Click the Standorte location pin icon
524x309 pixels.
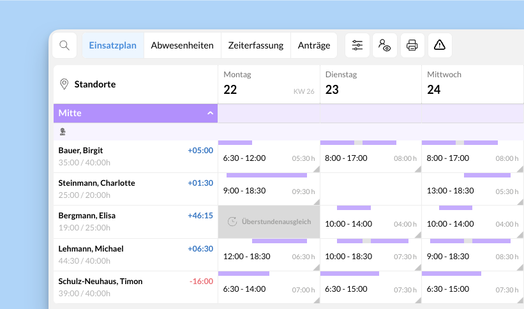(x=64, y=84)
